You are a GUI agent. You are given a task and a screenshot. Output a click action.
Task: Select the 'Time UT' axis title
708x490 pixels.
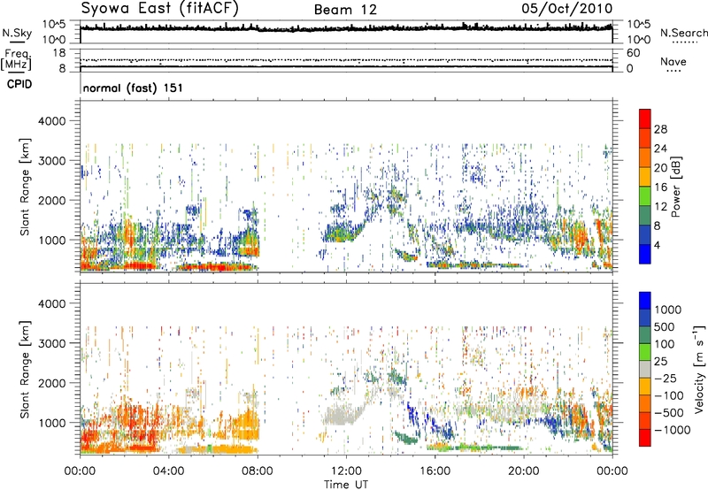pyautogui.click(x=346, y=485)
